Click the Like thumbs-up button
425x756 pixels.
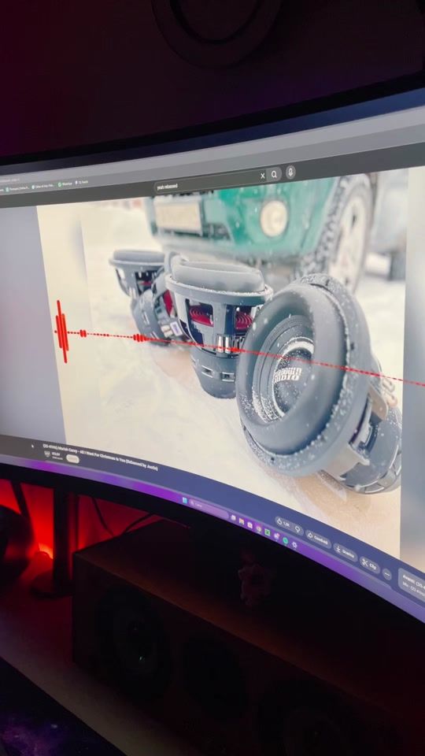283,523
